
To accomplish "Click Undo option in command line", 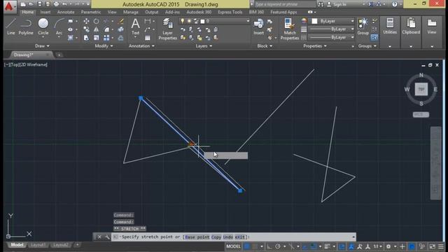I will point(227,237).
